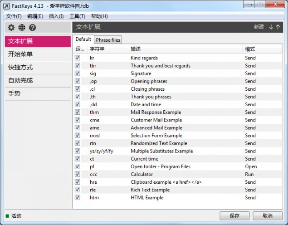Click the Open mode cell for pf
288x225 pixels.
251,166
